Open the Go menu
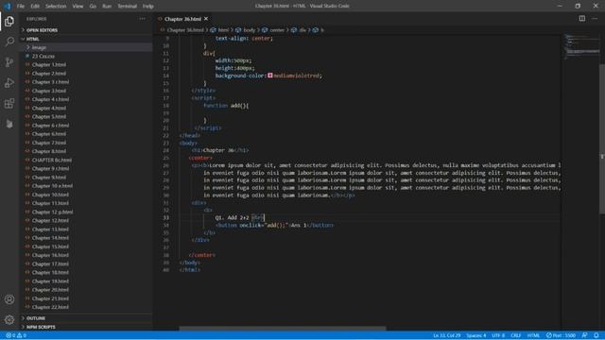 (x=93, y=7)
